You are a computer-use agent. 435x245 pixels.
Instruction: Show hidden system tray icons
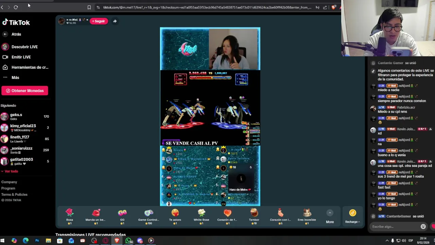[x=387, y=241]
